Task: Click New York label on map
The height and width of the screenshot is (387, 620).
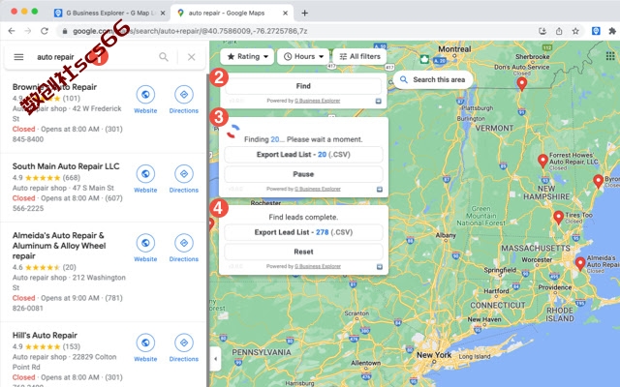Action: click(x=434, y=355)
